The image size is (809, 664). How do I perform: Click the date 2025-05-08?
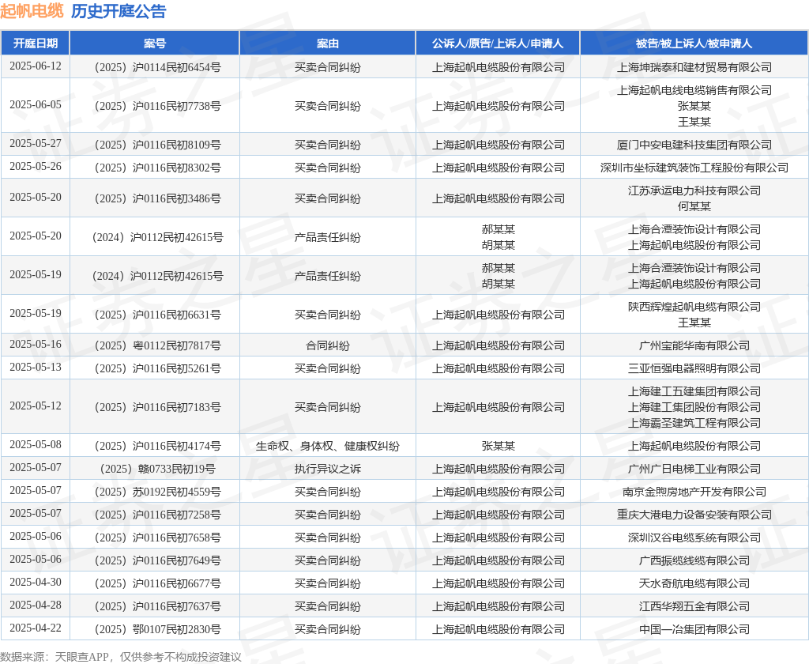point(35,444)
